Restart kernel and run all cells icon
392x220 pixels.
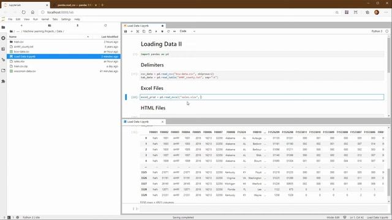click(x=175, y=31)
